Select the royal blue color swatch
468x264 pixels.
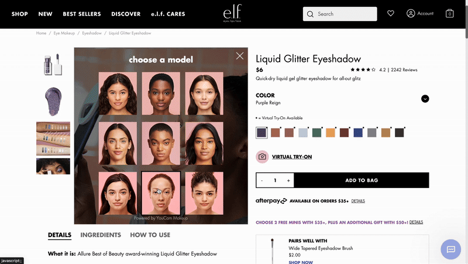pos(358,133)
